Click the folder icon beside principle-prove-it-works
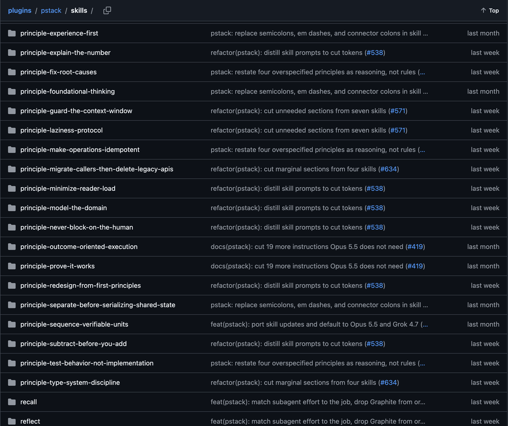 click(12, 266)
